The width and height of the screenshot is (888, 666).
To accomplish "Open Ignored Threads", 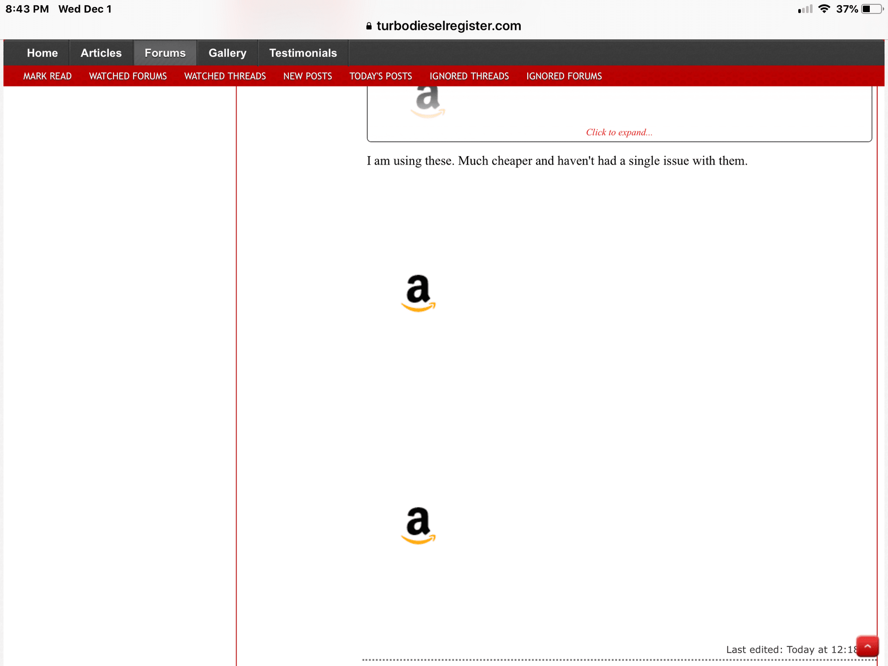I will pos(469,76).
